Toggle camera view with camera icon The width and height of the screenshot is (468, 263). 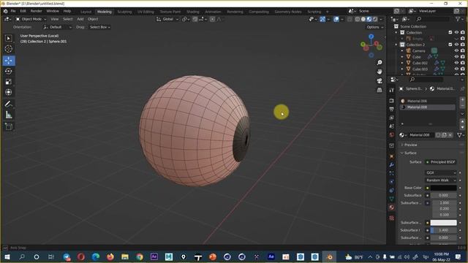[380, 81]
